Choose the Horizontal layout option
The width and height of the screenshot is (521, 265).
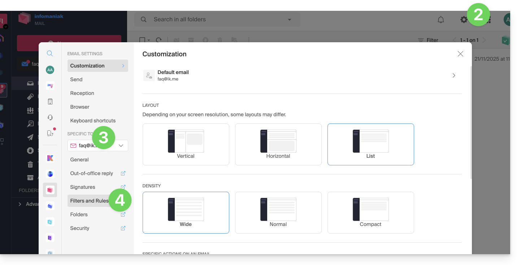tap(278, 144)
